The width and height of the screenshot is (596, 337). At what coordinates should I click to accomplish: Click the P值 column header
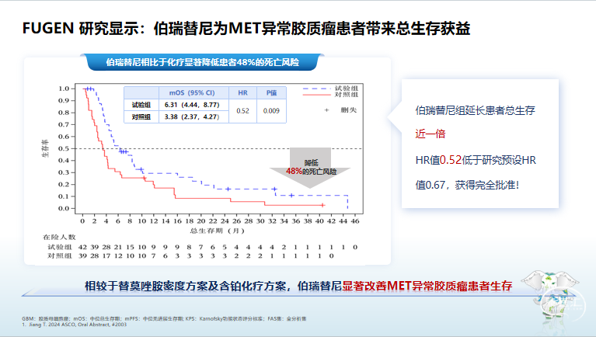(271, 92)
